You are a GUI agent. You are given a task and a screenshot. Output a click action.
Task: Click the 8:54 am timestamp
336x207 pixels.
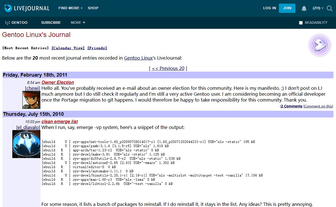tap(34, 83)
